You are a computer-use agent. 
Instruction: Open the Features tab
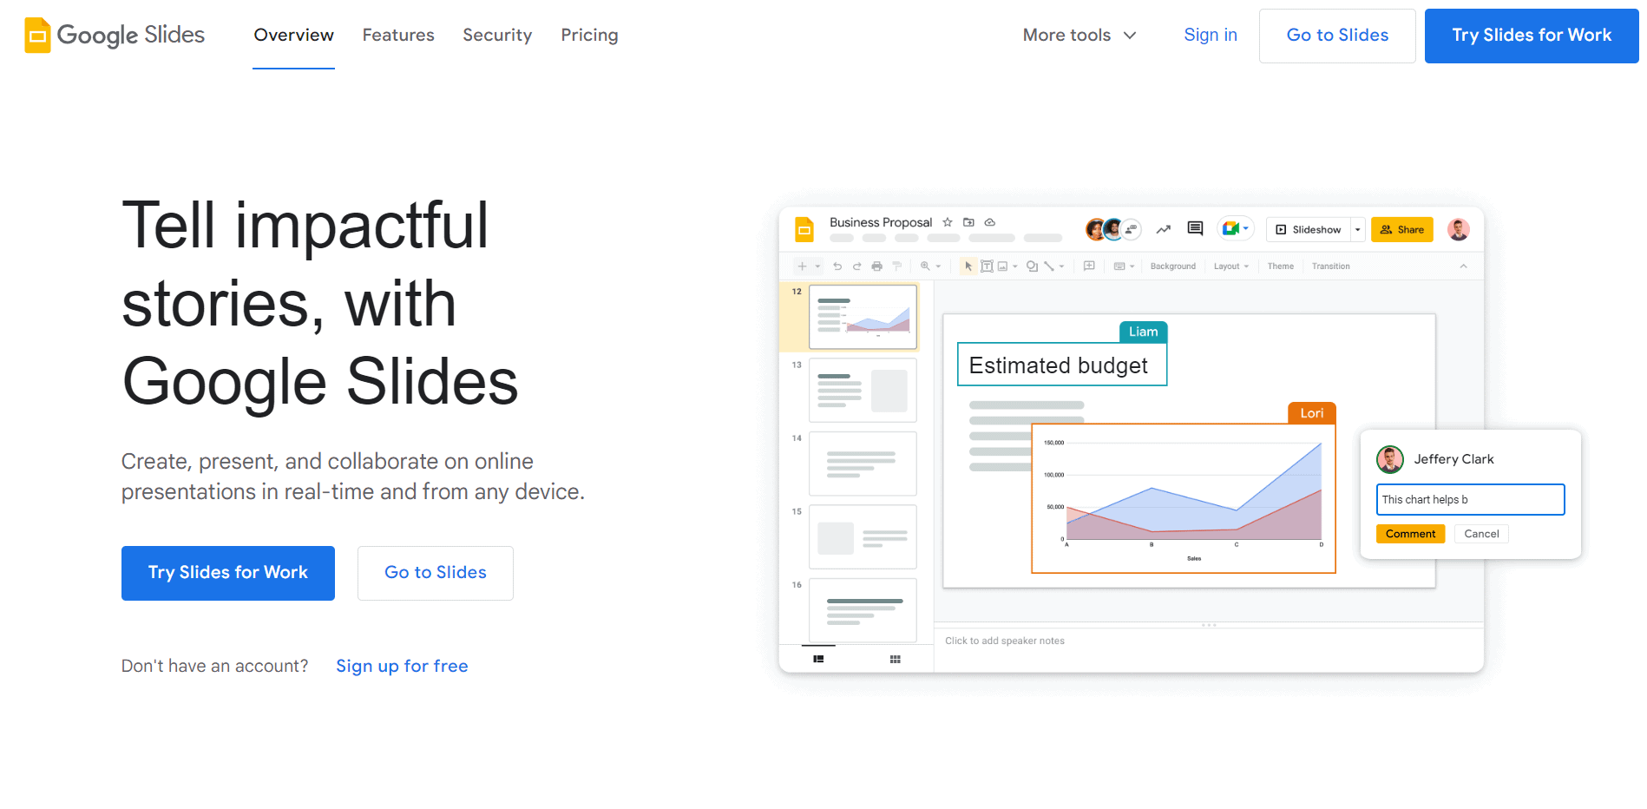click(398, 35)
